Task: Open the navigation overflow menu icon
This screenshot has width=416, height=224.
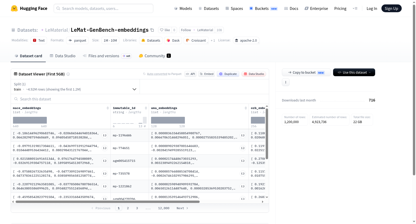Action: (x=355, y=8)
